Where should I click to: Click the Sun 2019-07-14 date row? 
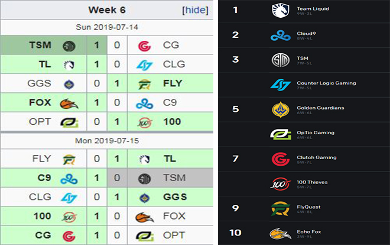pos(106,27)
